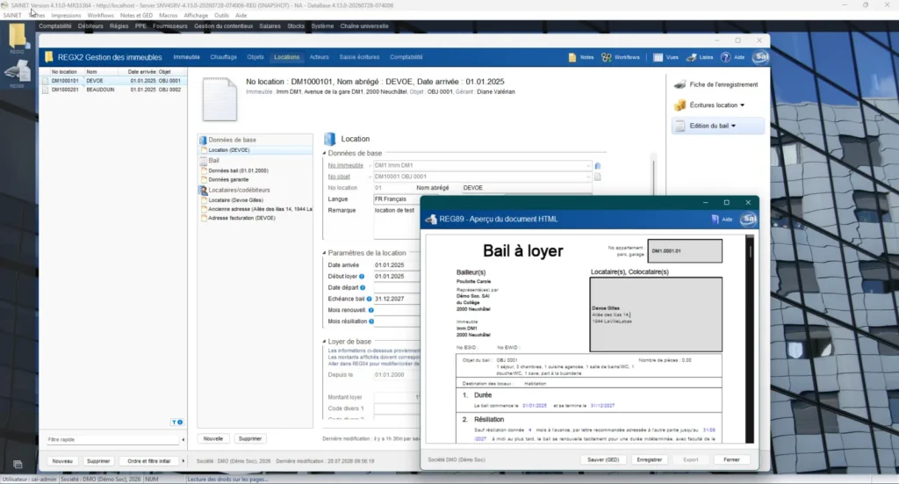This screenshot has height=484, width=899.
Task: Click the Filtre rapide input field
Action: coord(112,439)
